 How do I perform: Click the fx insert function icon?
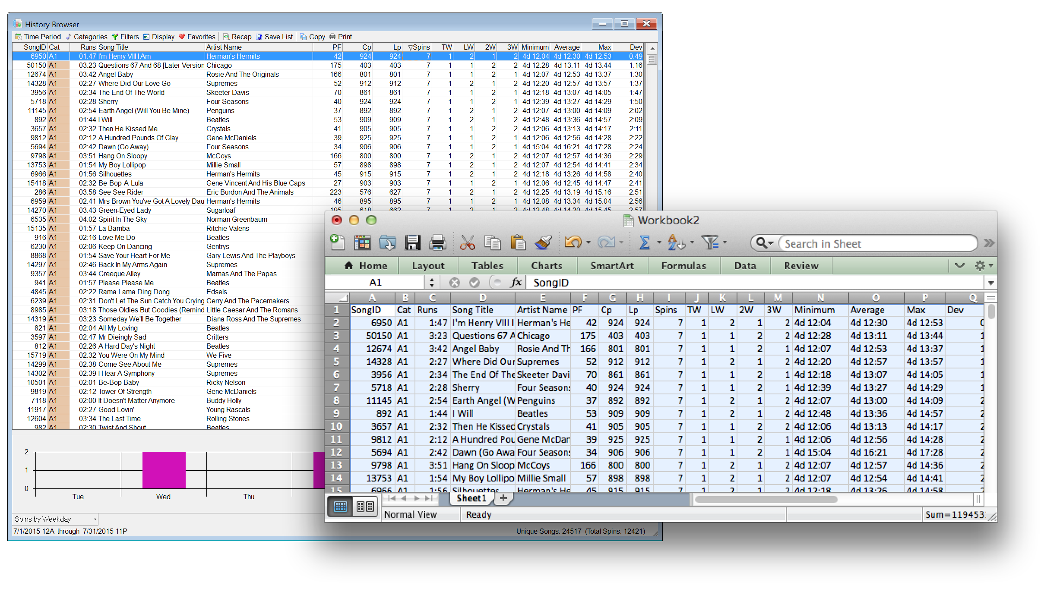pyautogui.click(x=516, y=283)
